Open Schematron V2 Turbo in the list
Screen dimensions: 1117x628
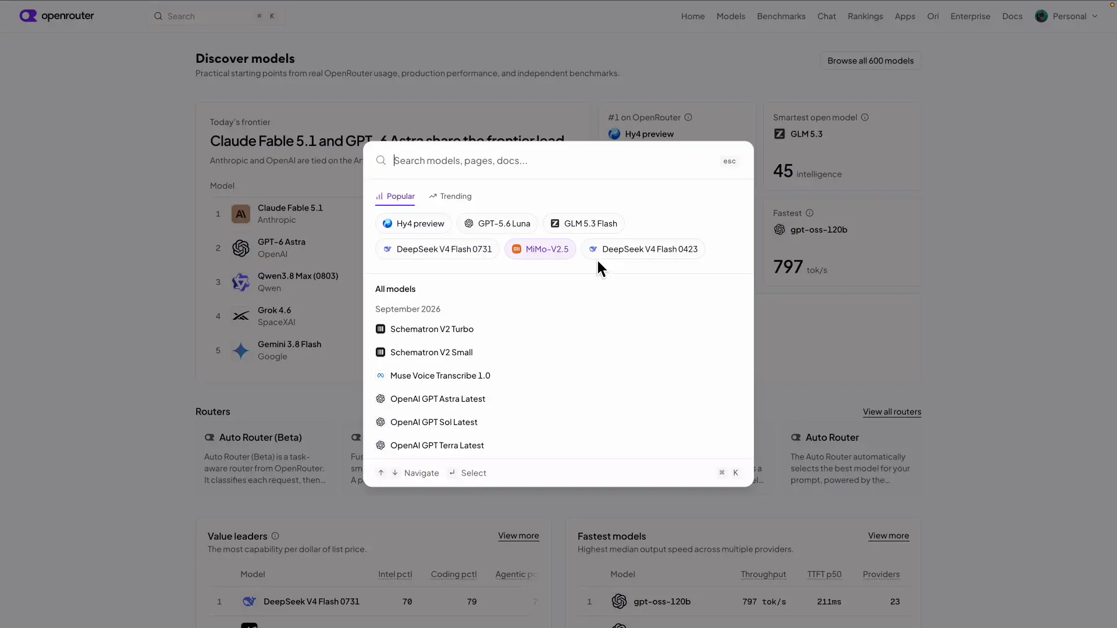tap(558, 329)
